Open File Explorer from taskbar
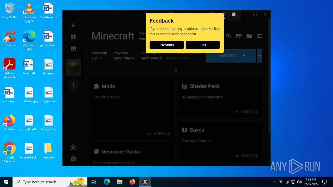The image size is (333, 187). [x=119, y=182]
